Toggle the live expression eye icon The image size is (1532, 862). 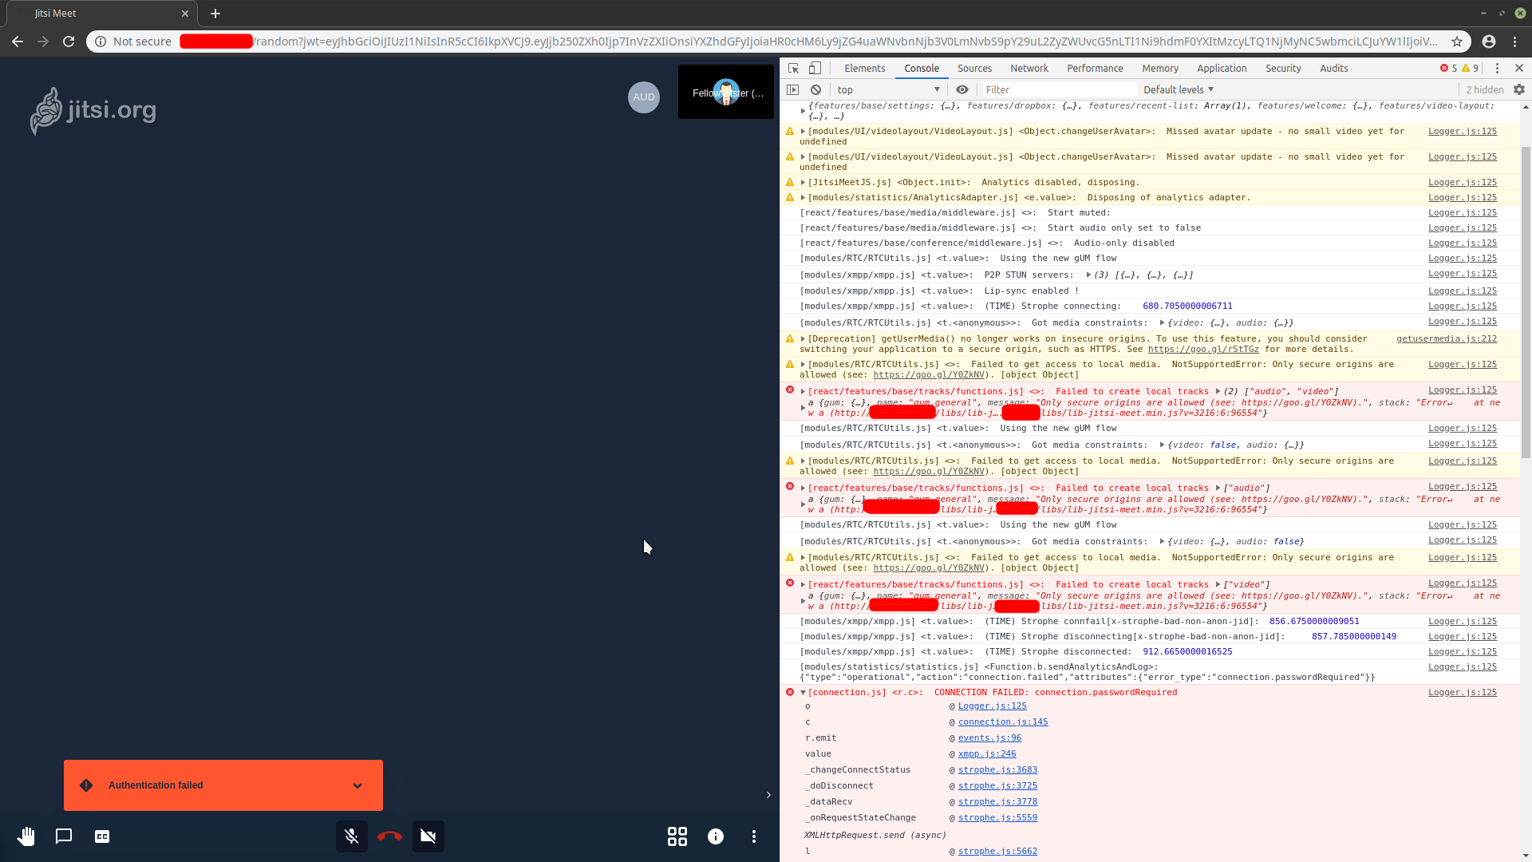(x=961, y=89)
